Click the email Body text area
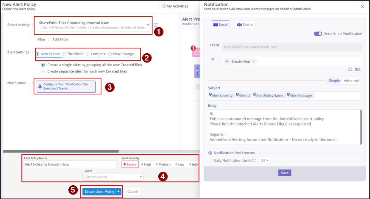The image size is (370, 199). click(284, 127)
